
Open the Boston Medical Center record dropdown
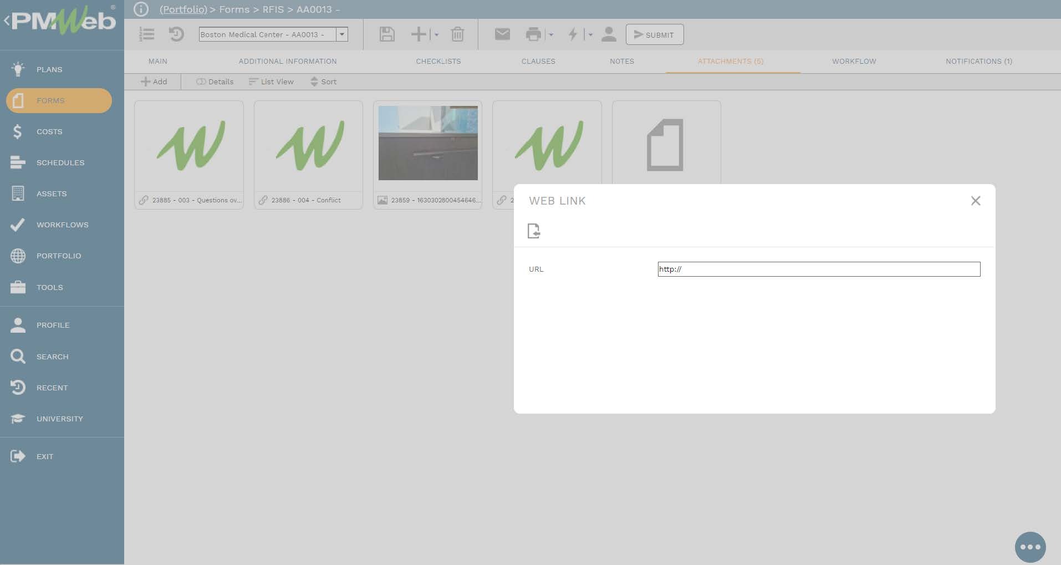point(342,34)
